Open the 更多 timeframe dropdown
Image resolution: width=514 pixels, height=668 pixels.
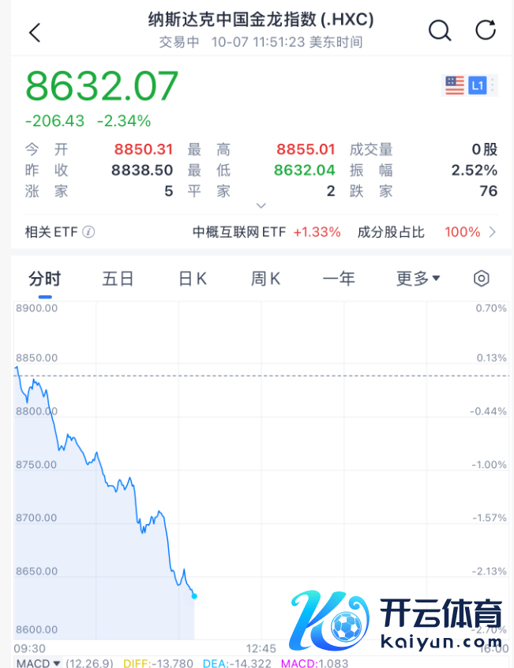coord(418,278)
